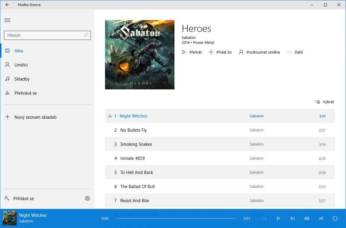Image resolution: width=346 pixels, height=228 pixels.
Task: Select track 4 Inmate 4859
Action: click(220, 158)
